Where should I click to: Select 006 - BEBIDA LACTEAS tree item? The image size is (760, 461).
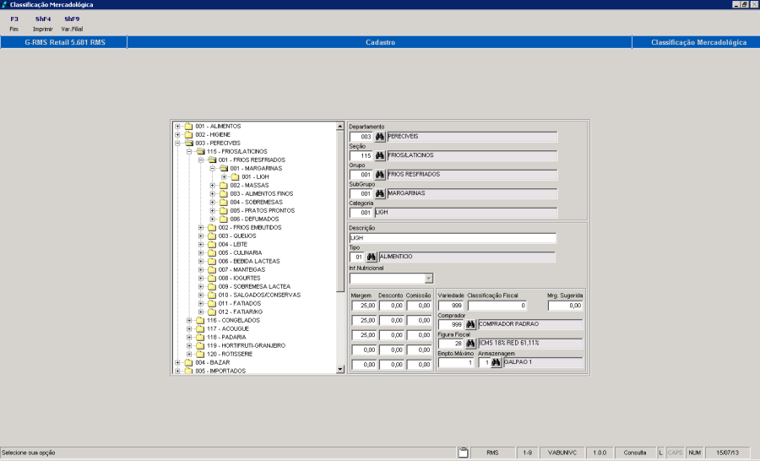click(x=248, y=261)
